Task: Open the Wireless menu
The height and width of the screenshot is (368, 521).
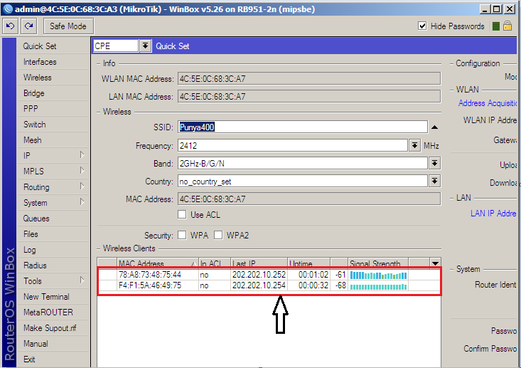Action: [53, 78]
